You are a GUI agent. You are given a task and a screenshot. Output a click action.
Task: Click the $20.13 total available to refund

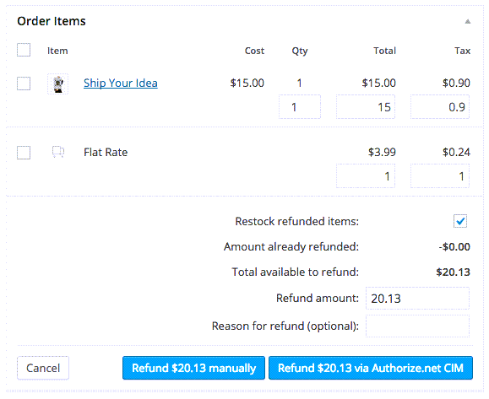pos(454,272)
